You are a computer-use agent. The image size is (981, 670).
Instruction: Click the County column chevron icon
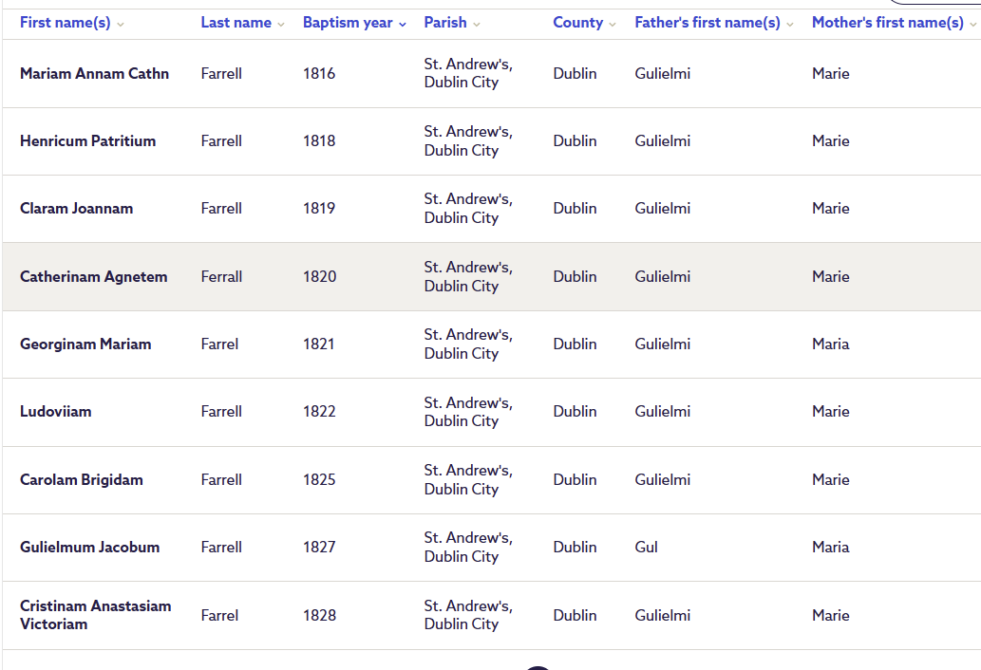click(613, 25)
